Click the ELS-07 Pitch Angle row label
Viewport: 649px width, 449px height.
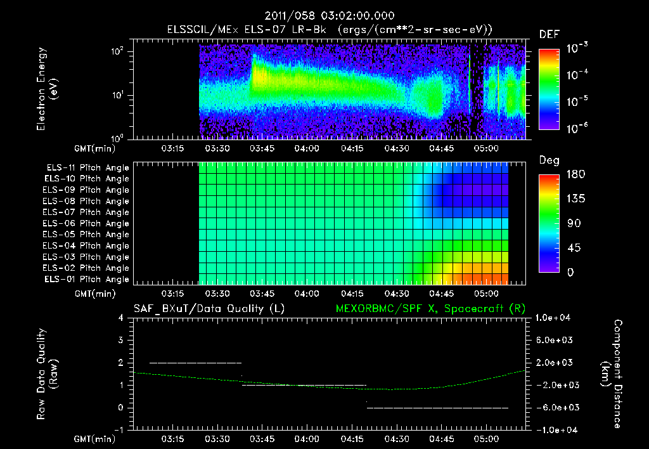[86, 212]
